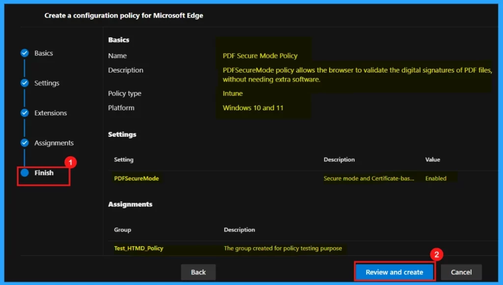Screen dimensions: 503x285
Task: Click the assignments table Description column header
Action: click(239, 230)
